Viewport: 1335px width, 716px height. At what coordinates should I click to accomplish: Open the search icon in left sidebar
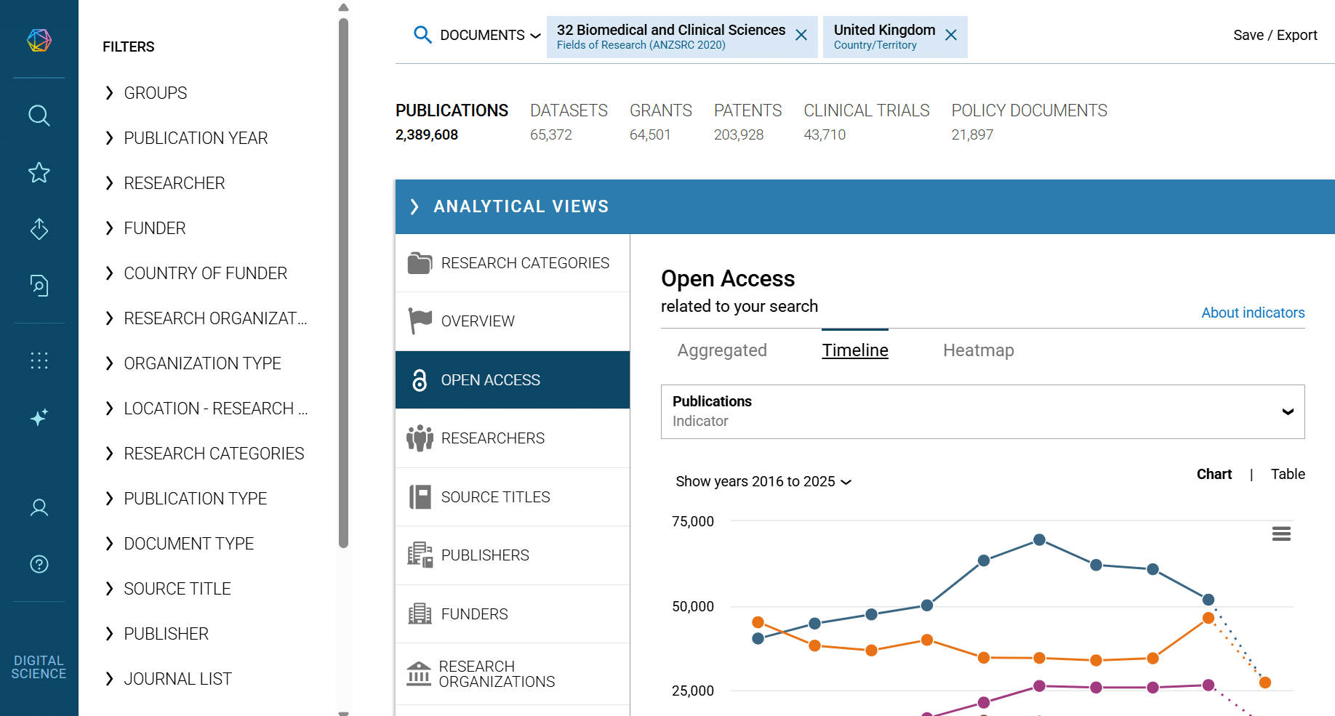coord(39,116)
